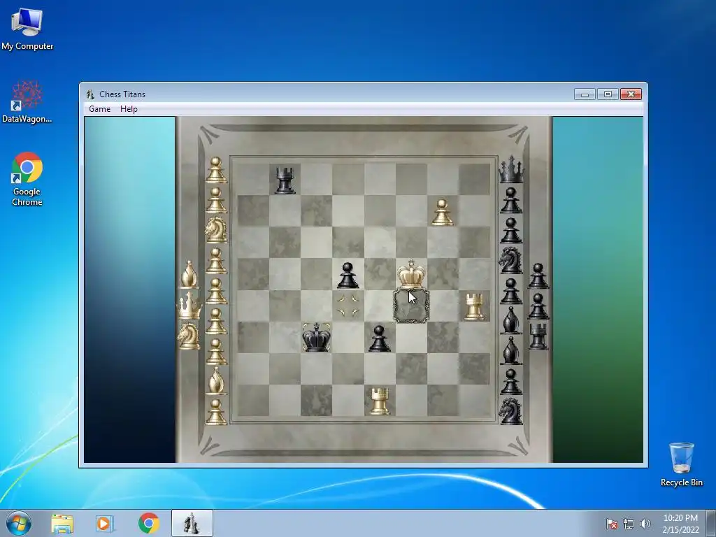Select the black pawn beside the white king
The width and height of the screenshot is (716, 537).
coord(348,275)
